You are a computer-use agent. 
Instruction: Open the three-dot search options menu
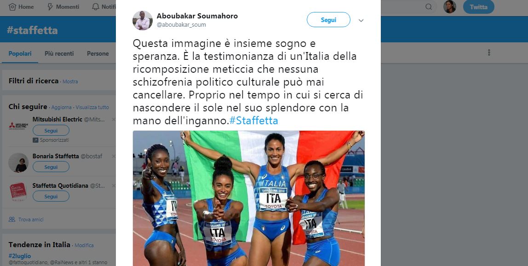[x=489, y=52]
